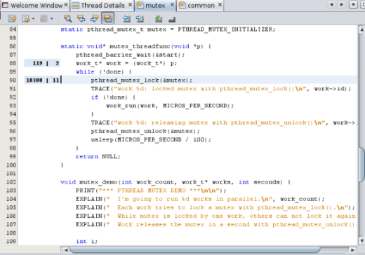The width and height of the screenshot is (365, 255).
Task: Click line number 84 in the gutter
Action: click(x=13, y=29)
